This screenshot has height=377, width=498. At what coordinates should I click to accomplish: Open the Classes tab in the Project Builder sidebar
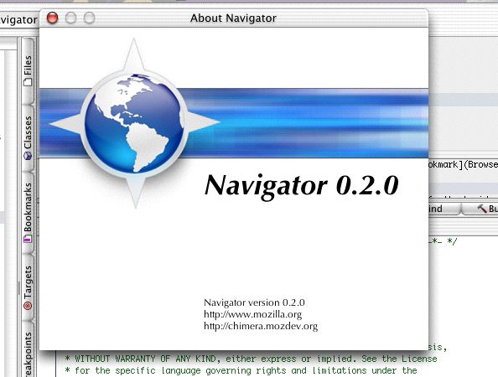(28, 137)
